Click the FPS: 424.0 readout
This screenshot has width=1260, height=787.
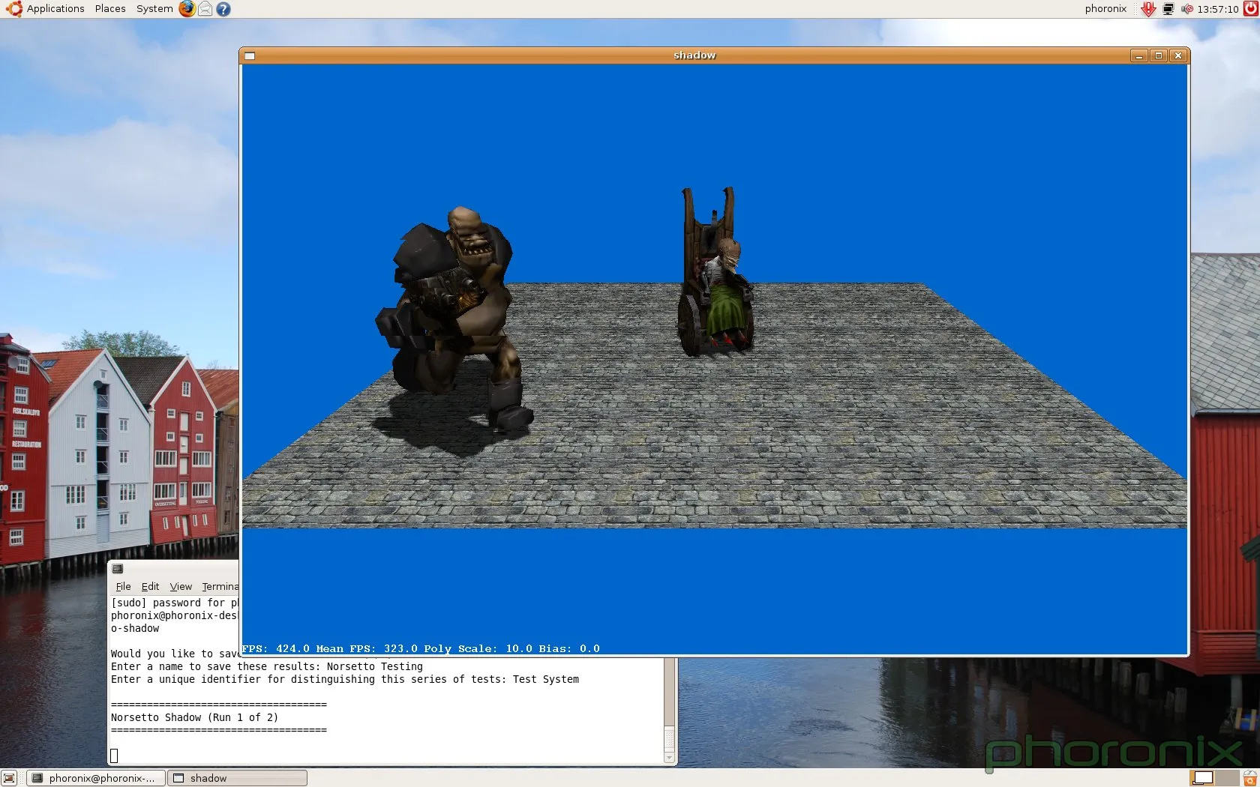(275, 649)
